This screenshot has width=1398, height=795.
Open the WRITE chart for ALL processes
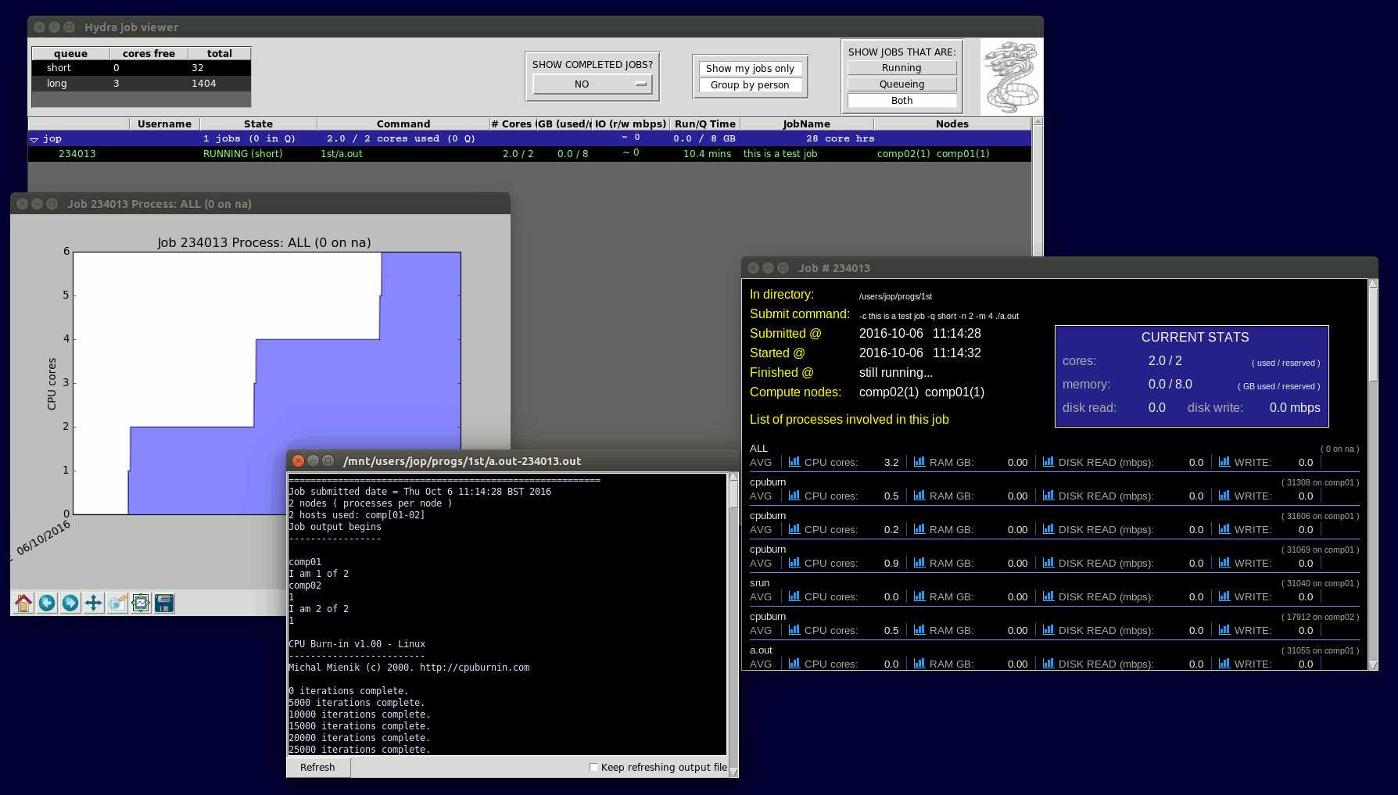[x=1224, y=462]
